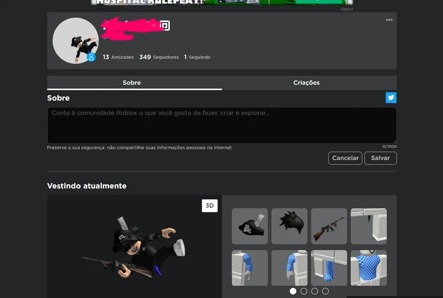Open the 13 Amizades list

(118, 57)
